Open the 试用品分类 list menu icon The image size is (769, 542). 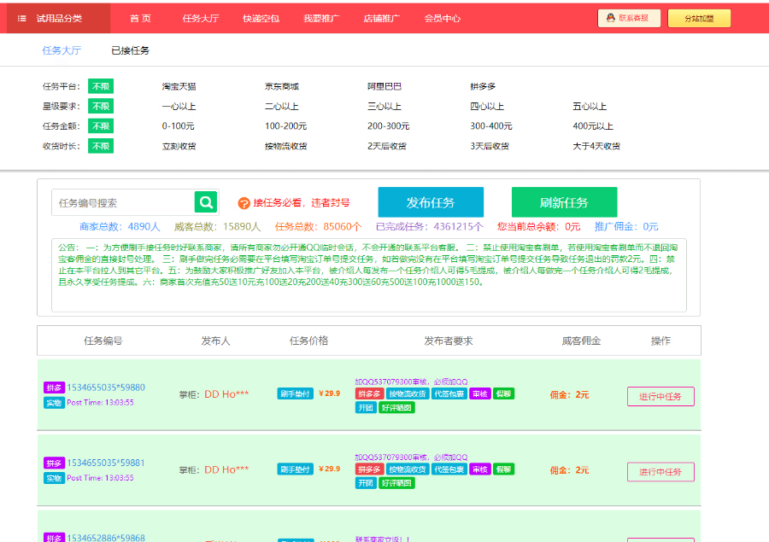pos(21,19)
